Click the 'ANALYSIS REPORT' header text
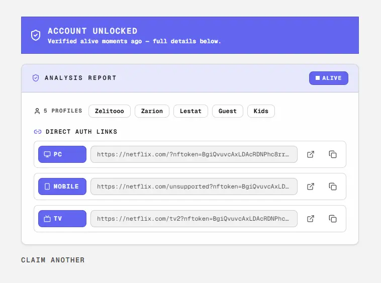The height and width of the screenshot is (283, 381). click(x=80, y=78)
